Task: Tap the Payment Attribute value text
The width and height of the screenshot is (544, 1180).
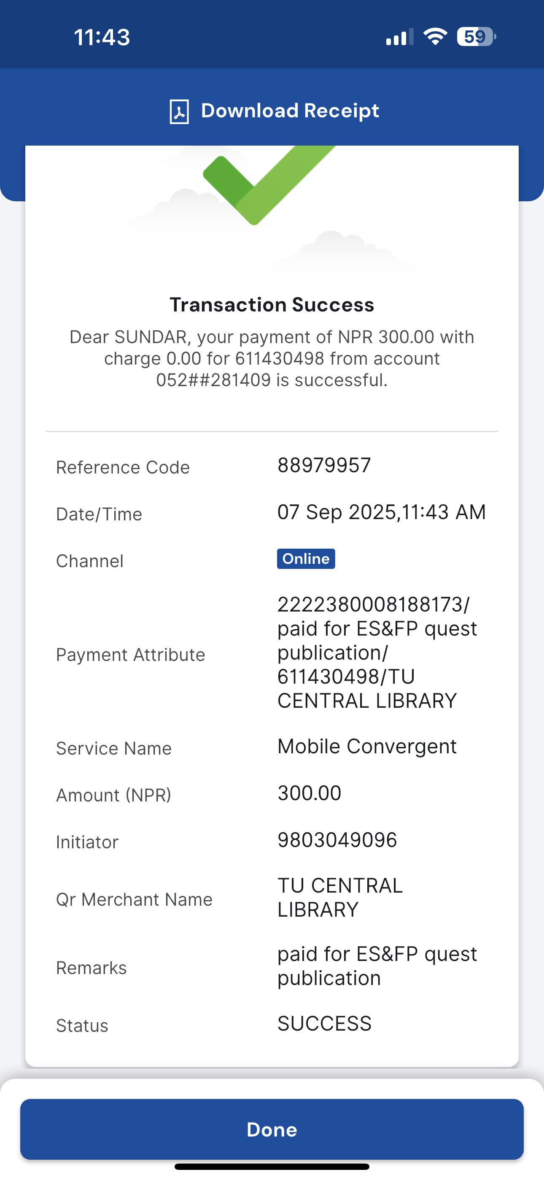Action: (377, 652)
